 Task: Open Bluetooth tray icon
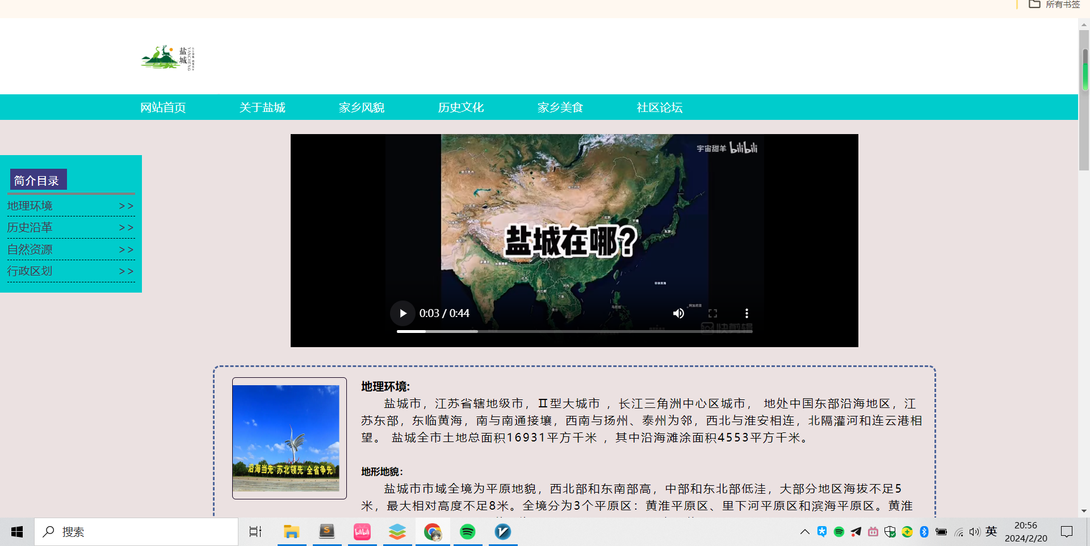point(924,532)
